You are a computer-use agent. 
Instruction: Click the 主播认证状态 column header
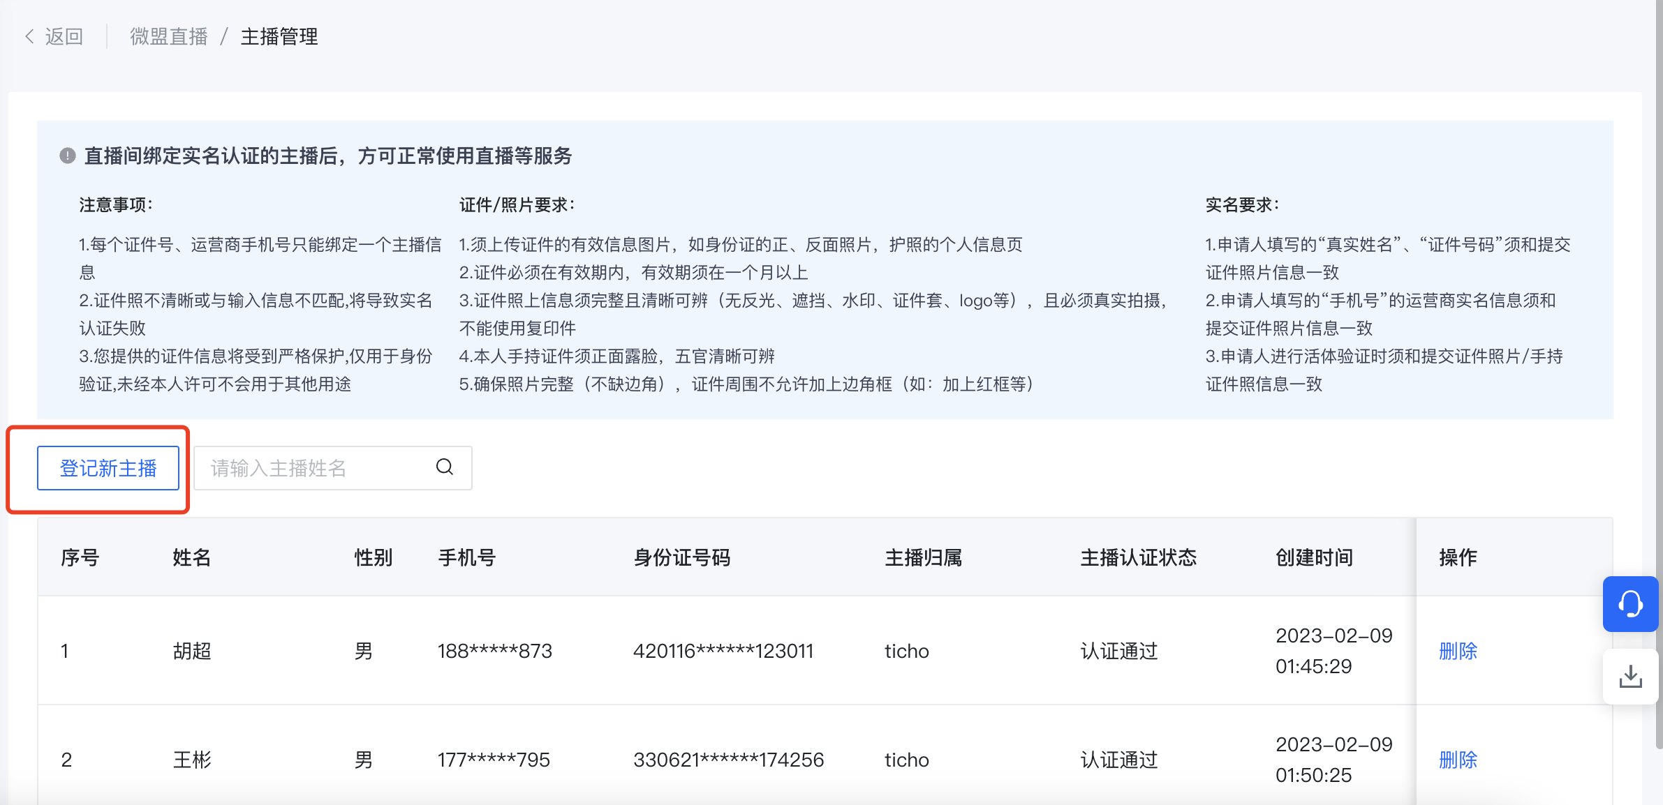[x=1139, y=557]
